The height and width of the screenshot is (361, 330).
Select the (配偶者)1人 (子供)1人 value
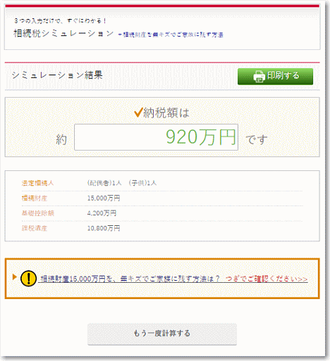click(x=122, y=183)
